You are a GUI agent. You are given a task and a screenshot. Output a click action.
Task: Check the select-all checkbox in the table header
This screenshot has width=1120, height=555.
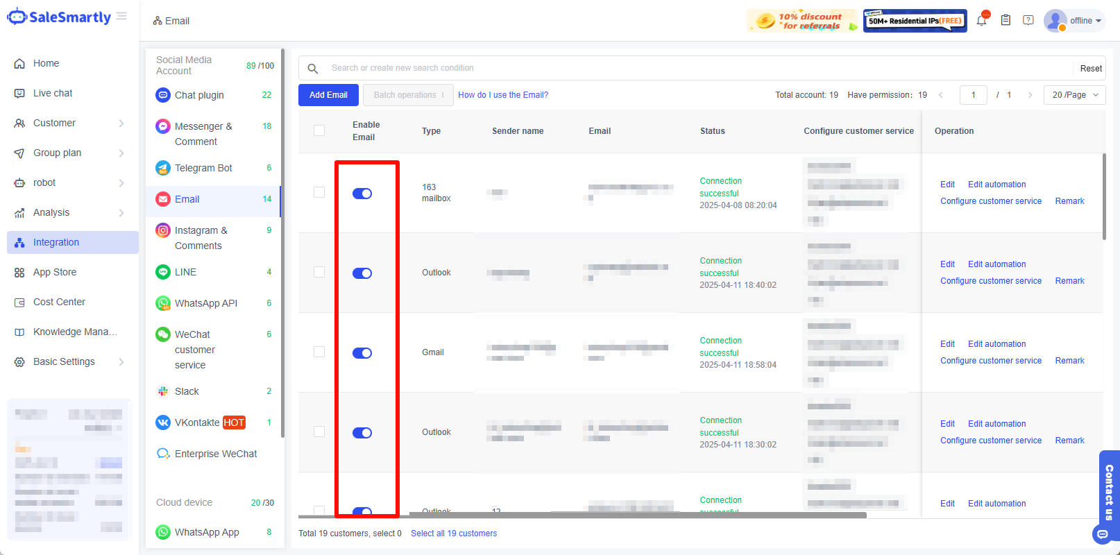pos(319,130)
